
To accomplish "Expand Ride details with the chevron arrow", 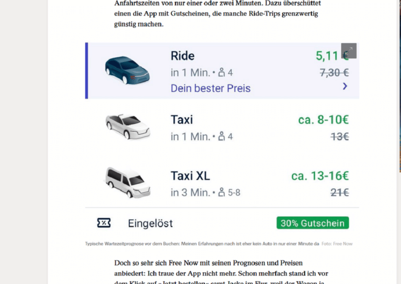I will pos(345,86).
